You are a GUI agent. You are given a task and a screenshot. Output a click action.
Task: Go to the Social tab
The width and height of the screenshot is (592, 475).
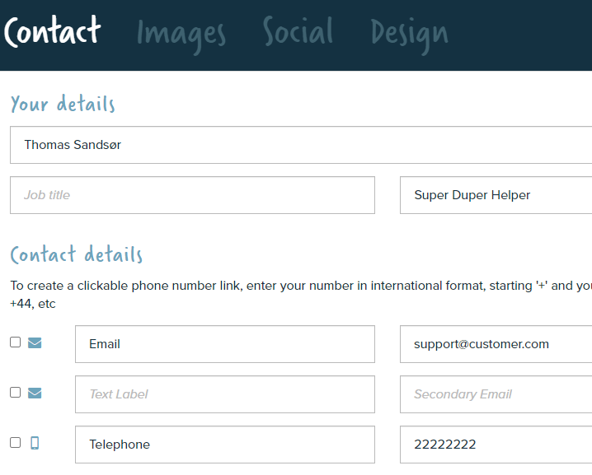click(x=298, y=32)
